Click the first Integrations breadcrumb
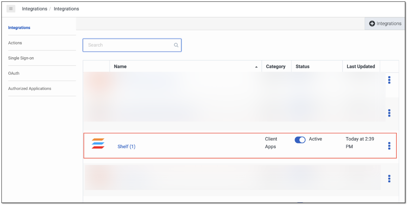Image resolution: width=408 pixels, height=205 pixels. 34,9
